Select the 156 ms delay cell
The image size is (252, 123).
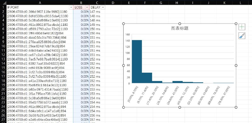point(97,115)
